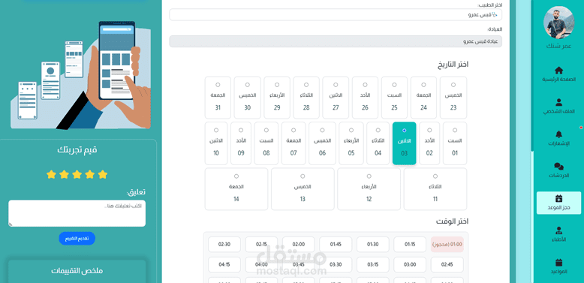Open notifications bell icon

(558, 134)
